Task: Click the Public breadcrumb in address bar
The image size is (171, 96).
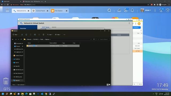Action: (42, 39)
